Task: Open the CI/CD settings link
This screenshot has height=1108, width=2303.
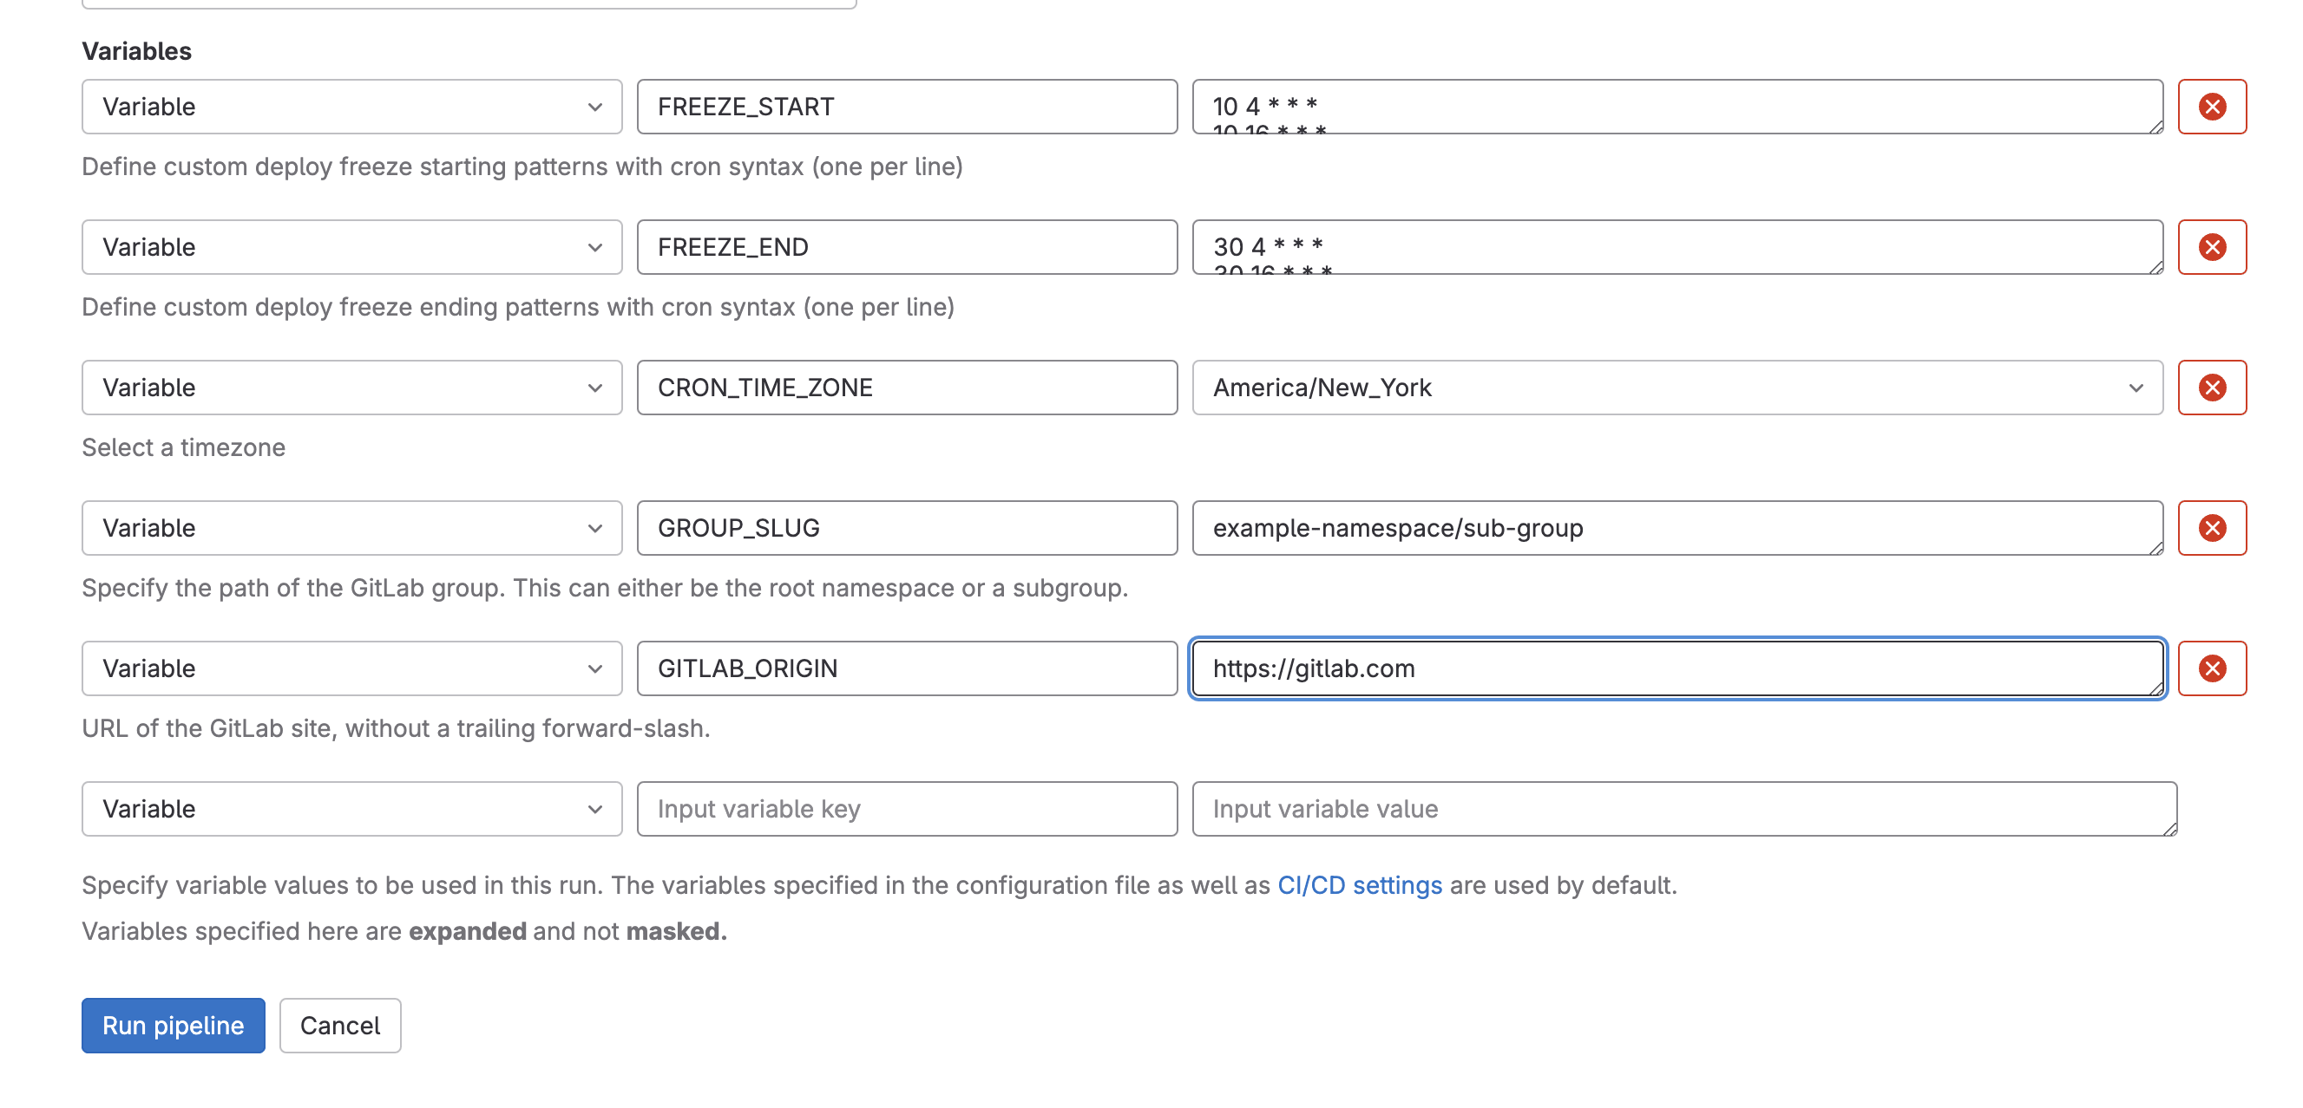Action: point(1357,884)
